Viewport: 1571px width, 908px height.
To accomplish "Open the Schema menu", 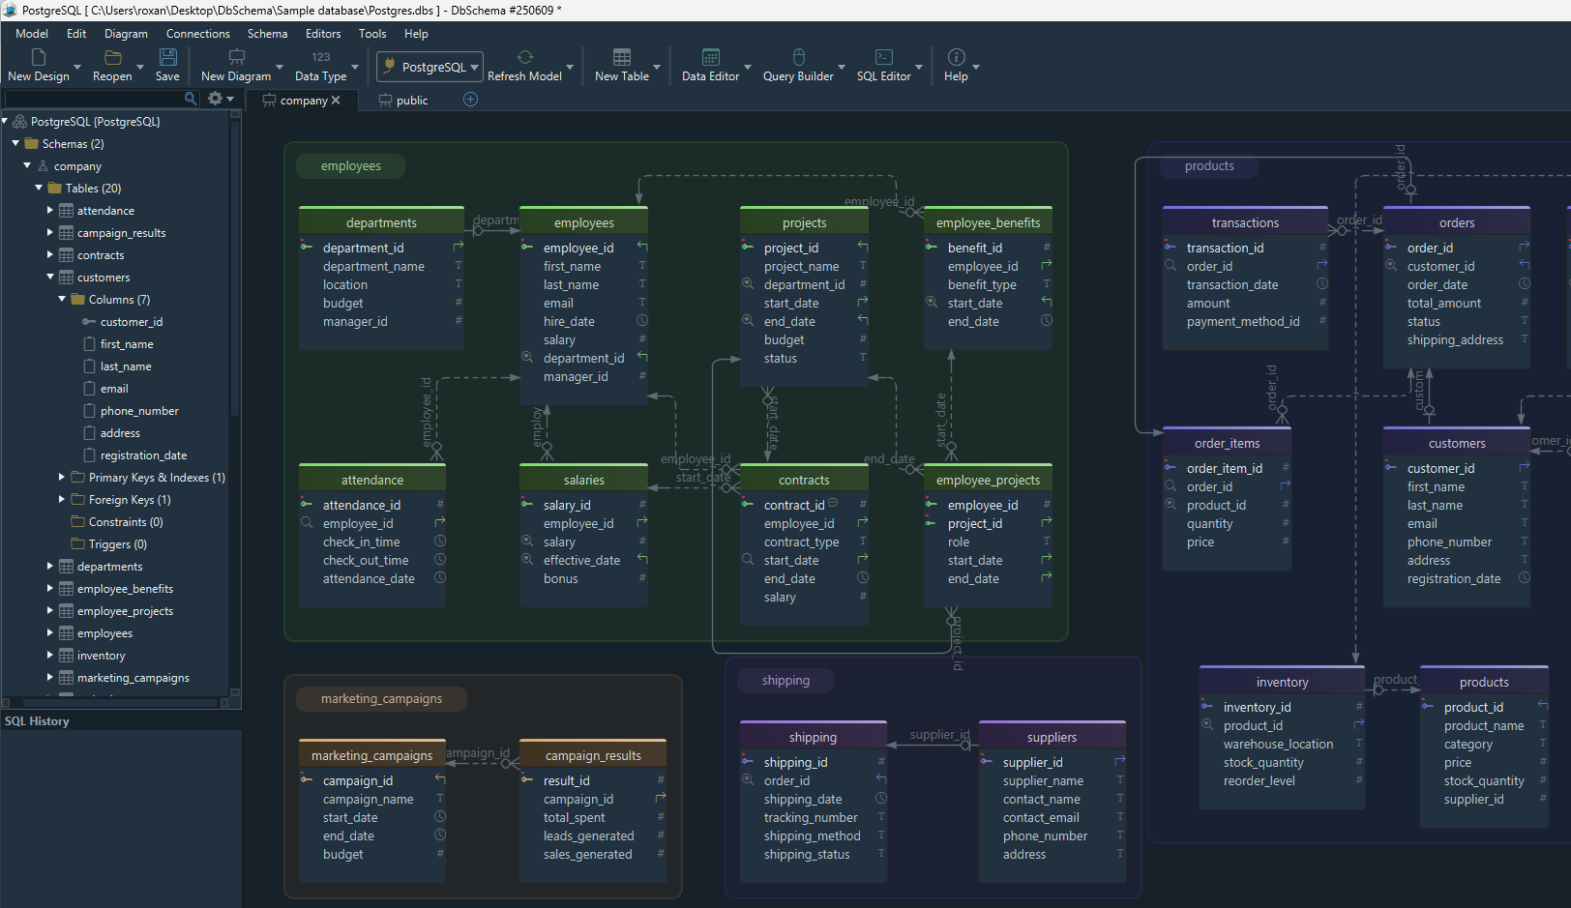I will click(x=268, y=34).
